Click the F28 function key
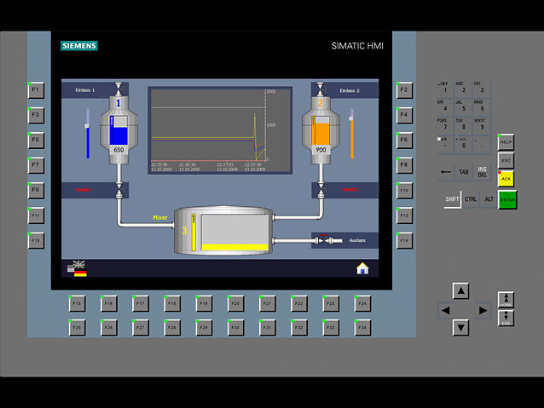 [172, 328]
